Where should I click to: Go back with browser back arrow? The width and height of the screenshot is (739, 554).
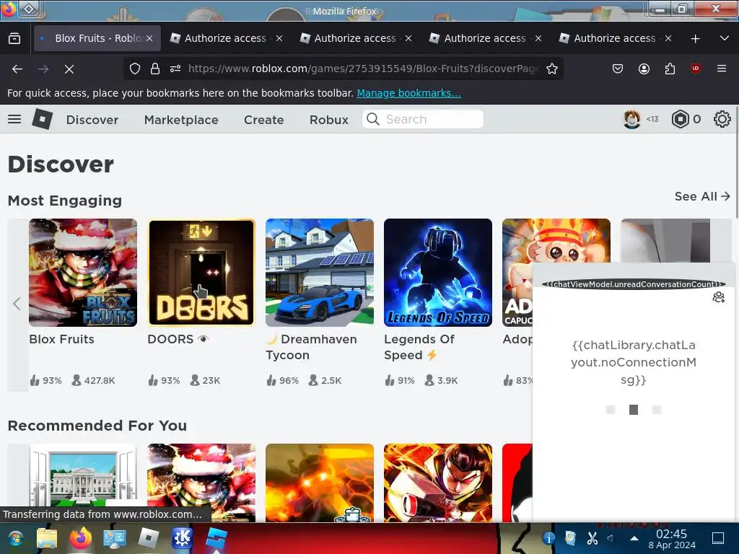(17, 69)
